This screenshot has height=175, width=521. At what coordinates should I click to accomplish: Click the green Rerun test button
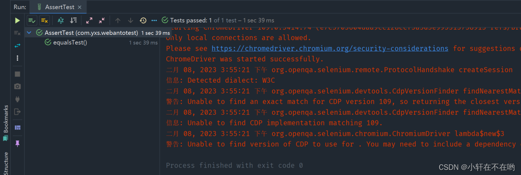coord(17,20)
